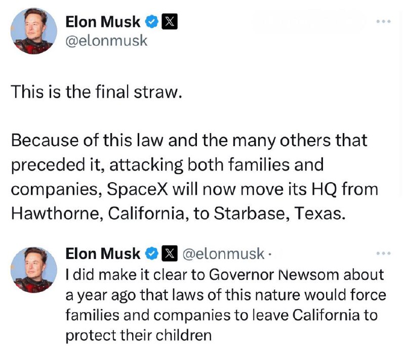Click the blue verified badge on the top post
Screen dimensions: 405x346
click(x=151, y=22)
